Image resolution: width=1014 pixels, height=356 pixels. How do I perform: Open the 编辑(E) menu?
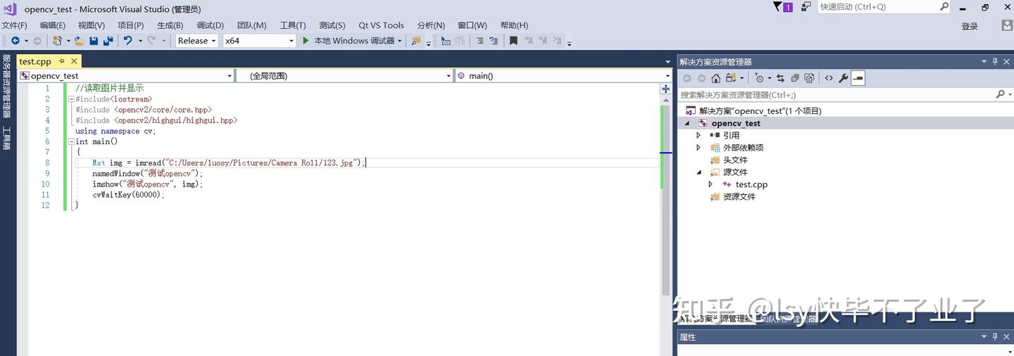pyautogui.click(x=52, y=25)
